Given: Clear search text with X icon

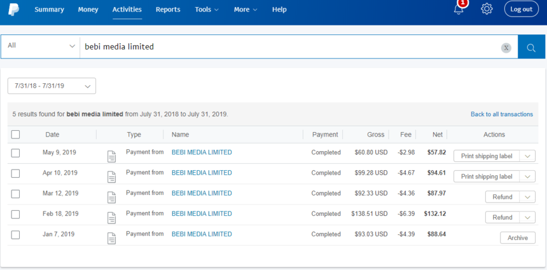Looking at the screenshot, I should pos(506,48).
